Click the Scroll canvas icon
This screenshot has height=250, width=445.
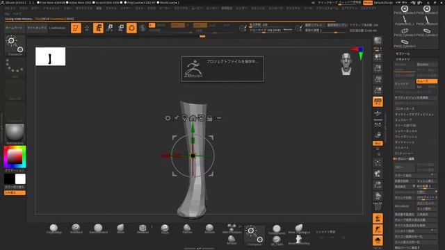[378, 57]
